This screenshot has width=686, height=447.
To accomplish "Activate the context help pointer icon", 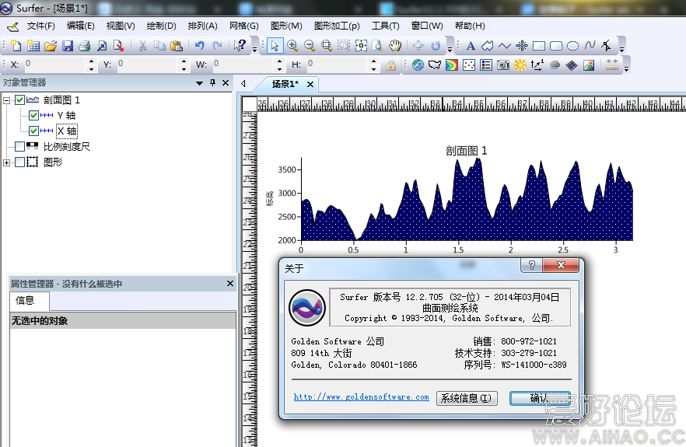I will [x=240, y=46].
